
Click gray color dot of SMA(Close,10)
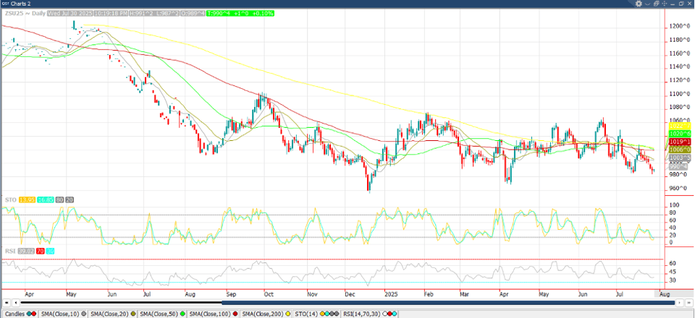tap(83, 314)
